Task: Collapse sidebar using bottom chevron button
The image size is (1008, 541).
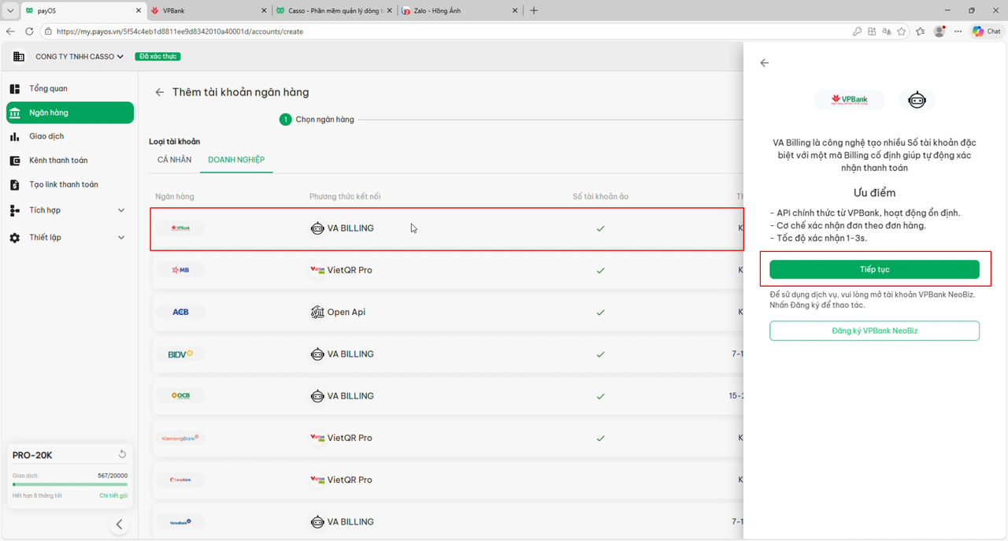Action: 119,524
